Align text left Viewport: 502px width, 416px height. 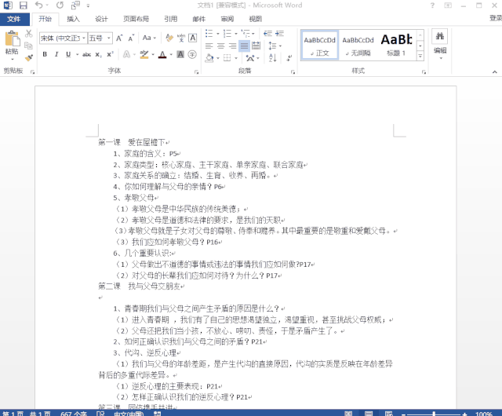[209, 46]
